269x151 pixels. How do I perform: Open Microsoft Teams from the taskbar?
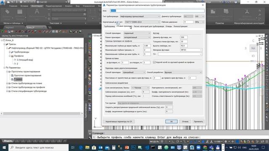(211, 147)
